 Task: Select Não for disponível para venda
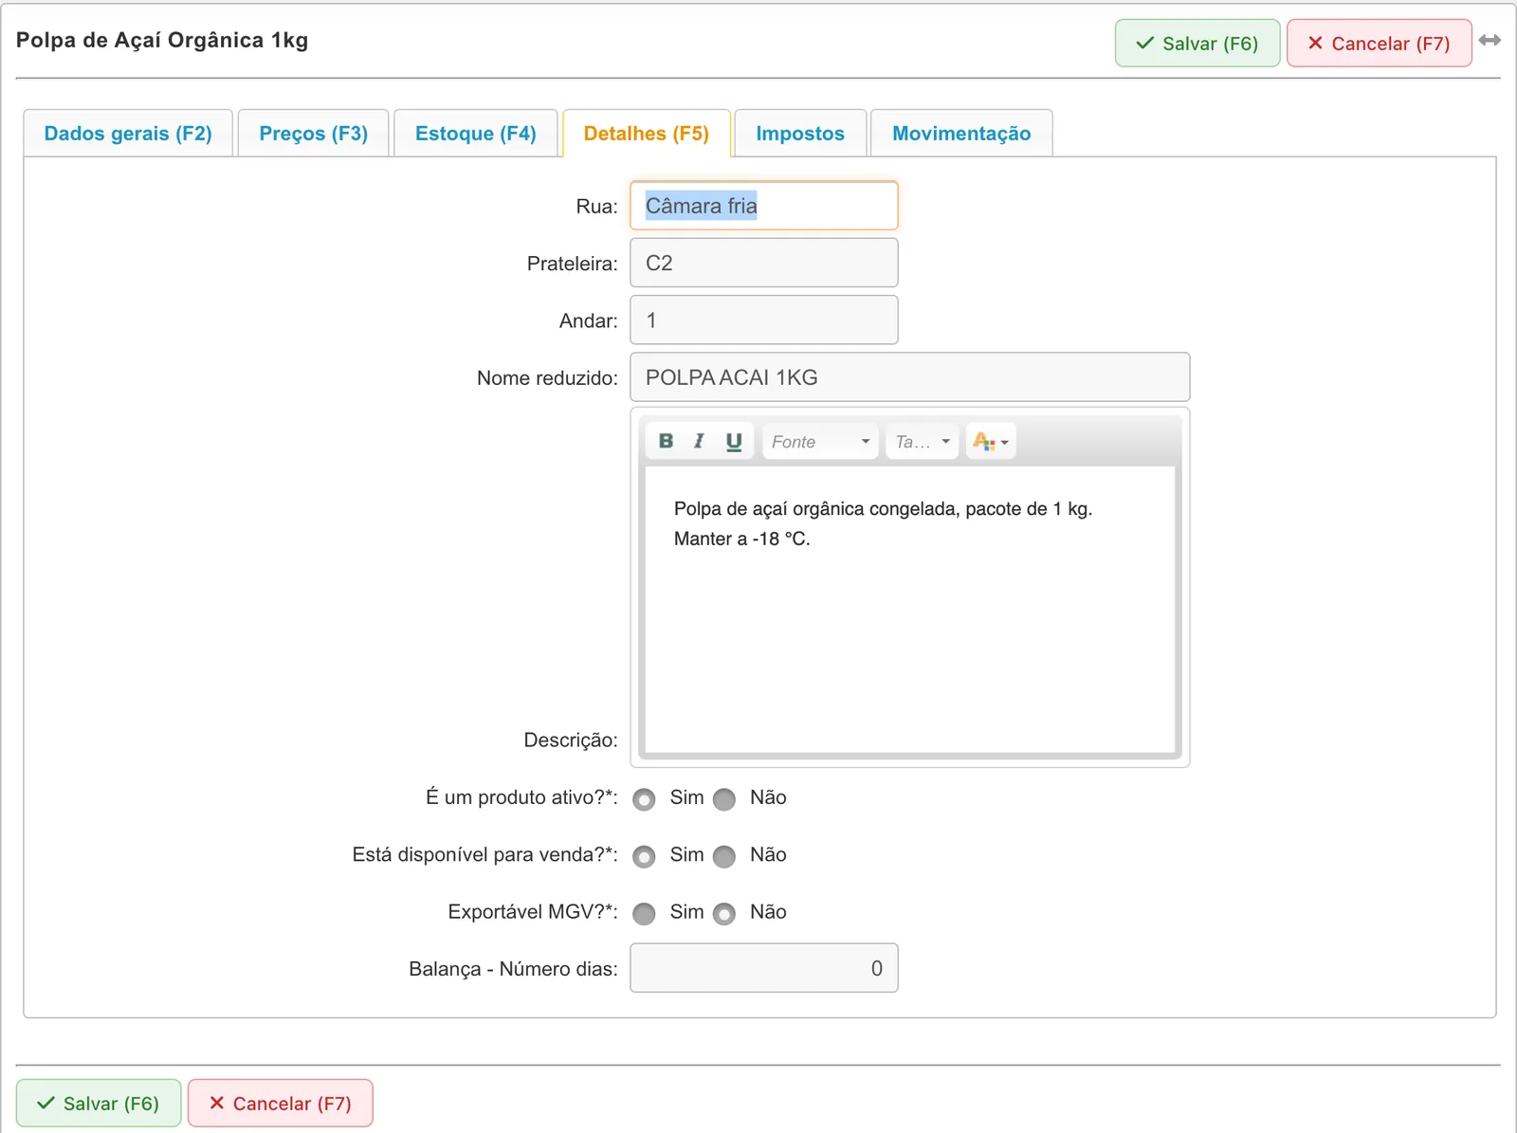coord(724,856)
